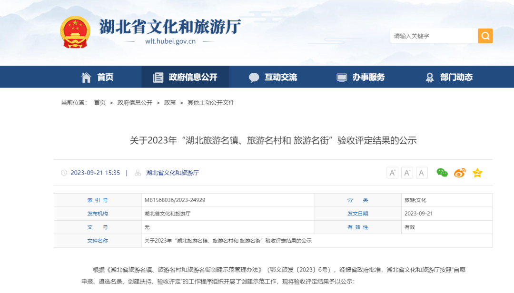Click the 政策 breadcrumb link
514x293 pixels.
pyautogui.click(x=170, y=103)
